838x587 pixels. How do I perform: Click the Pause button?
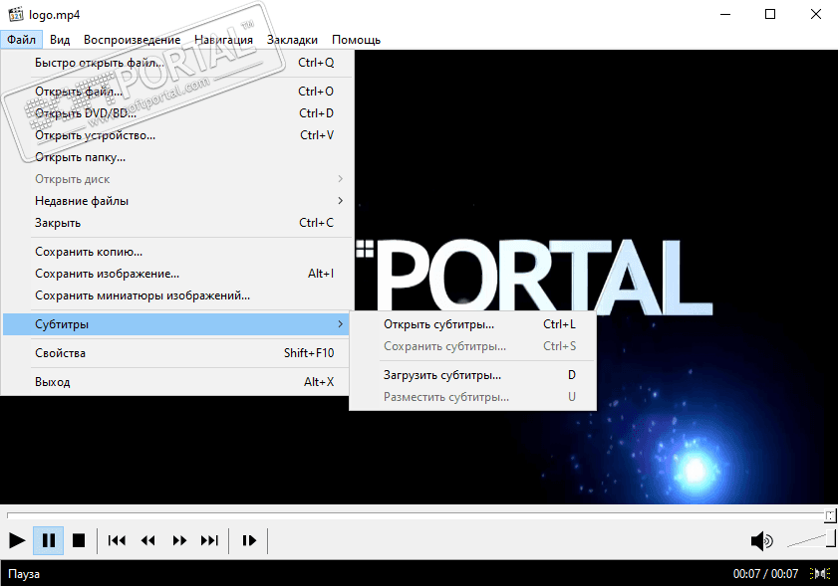coord(48,540)
